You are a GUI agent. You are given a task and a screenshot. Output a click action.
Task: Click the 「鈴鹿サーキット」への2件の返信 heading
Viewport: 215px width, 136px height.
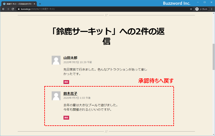point(107,36)
